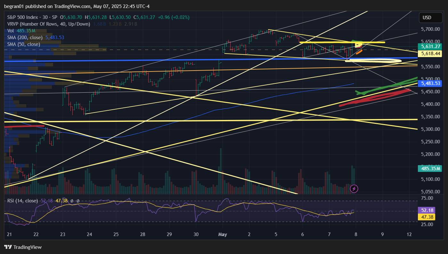Click the RSI legend value 47.38
The height and width of the screenshot is (254, 448).
point(61,201)
